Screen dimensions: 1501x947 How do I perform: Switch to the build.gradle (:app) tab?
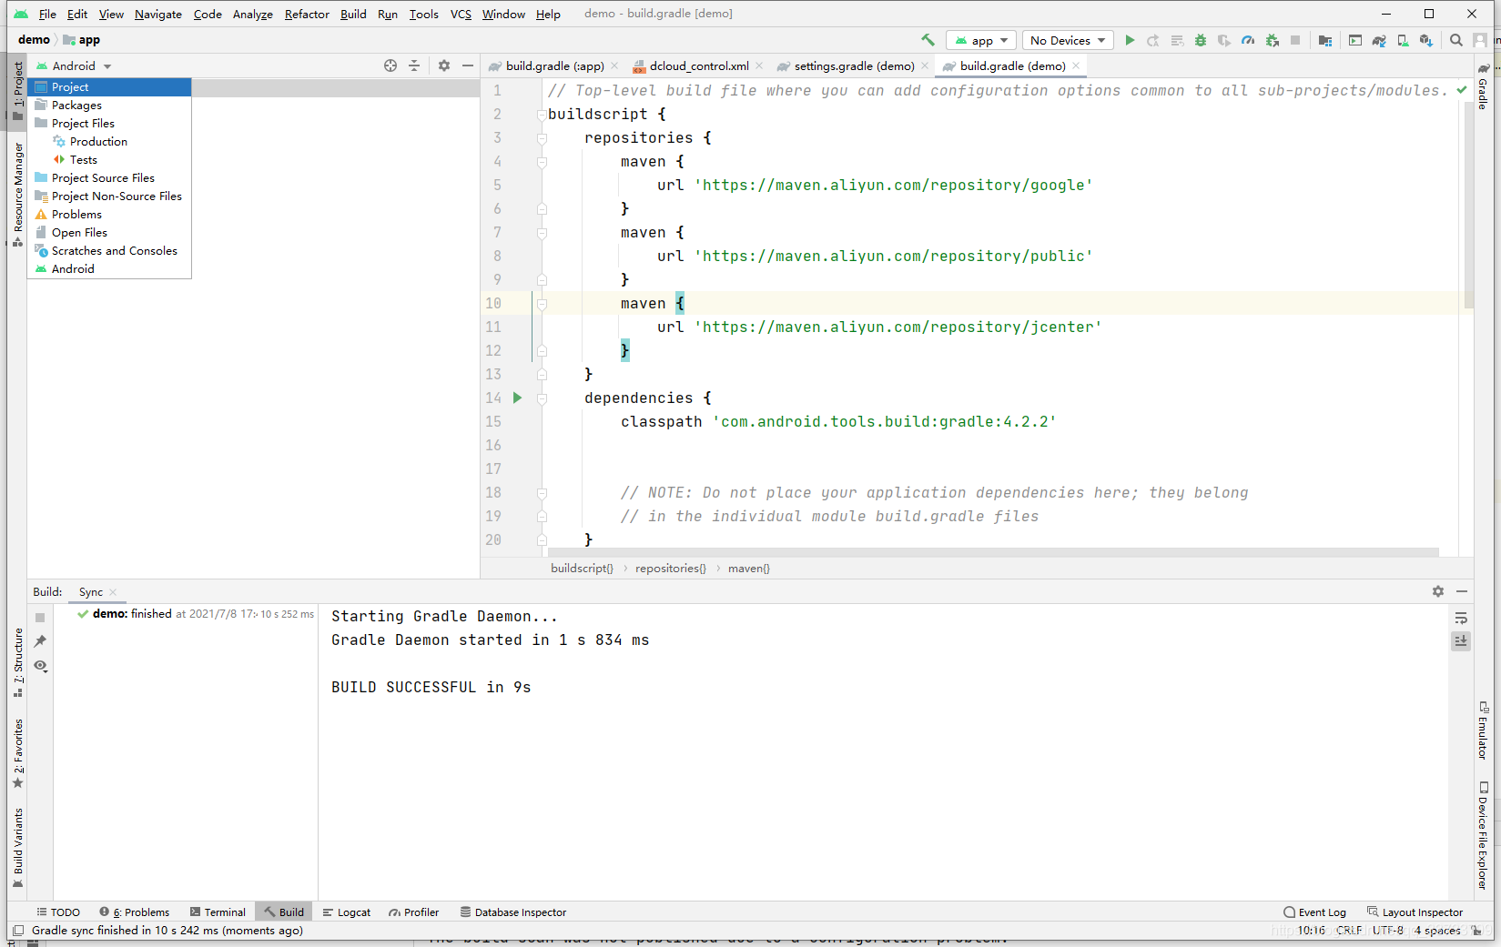[x=553, y=65]
